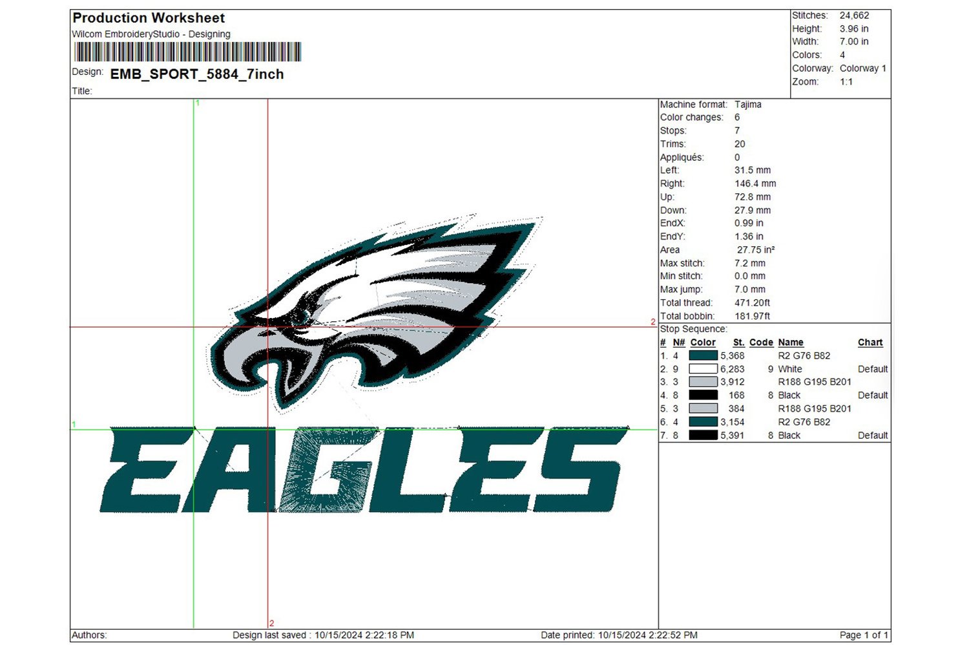The image size is (969, 645).
Task: Click the 'Color changes:' label
Action: tap(691, 118)
